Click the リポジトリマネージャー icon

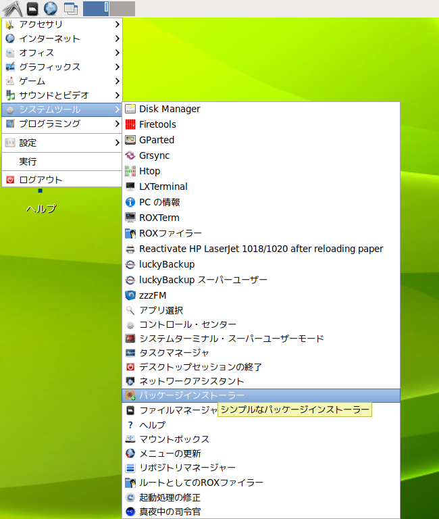130,468
